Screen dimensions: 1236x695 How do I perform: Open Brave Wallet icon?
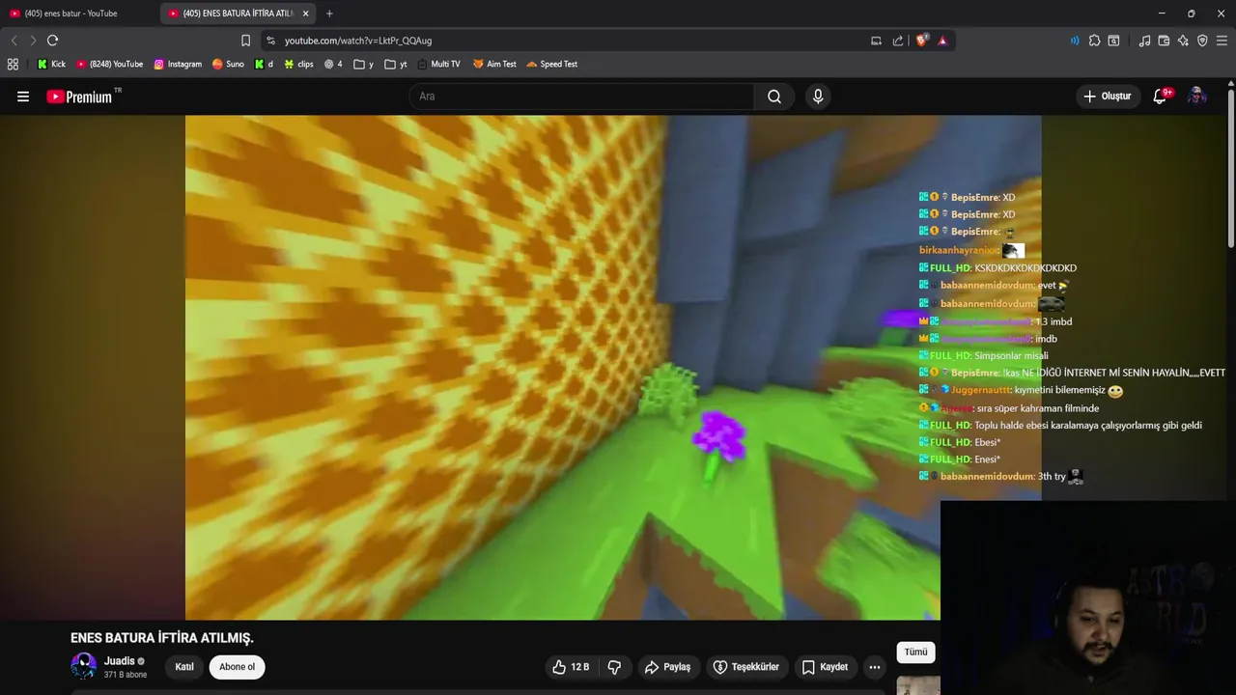pyautogui.click(x=1164, y=41)
